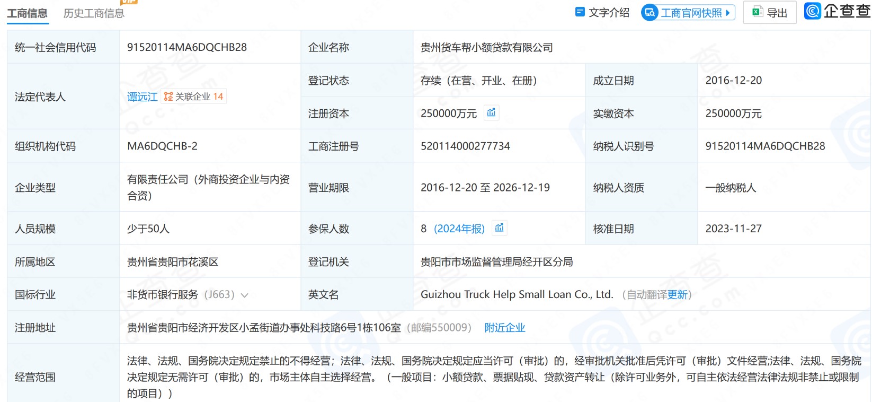872x402 pixels.
Task: Select region 贵州省贵阳市花溪区
Action: tap(173, 262)
